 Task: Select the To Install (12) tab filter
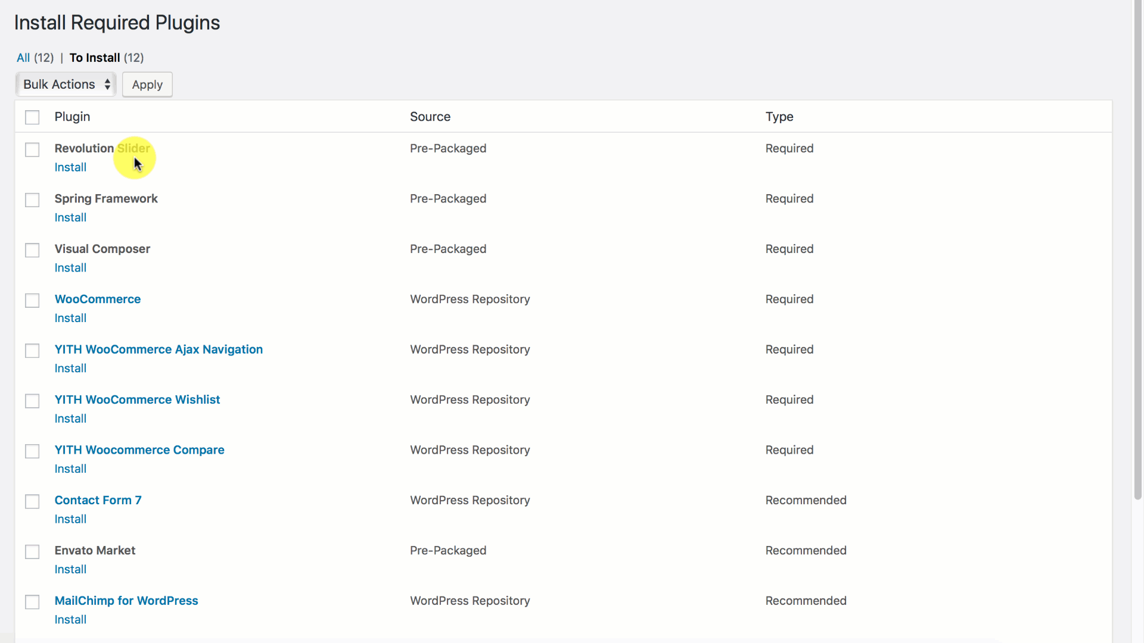pos(106,57)
